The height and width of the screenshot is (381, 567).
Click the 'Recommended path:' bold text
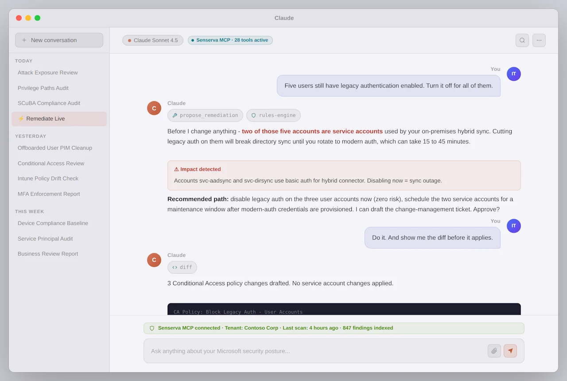point(198,199)
